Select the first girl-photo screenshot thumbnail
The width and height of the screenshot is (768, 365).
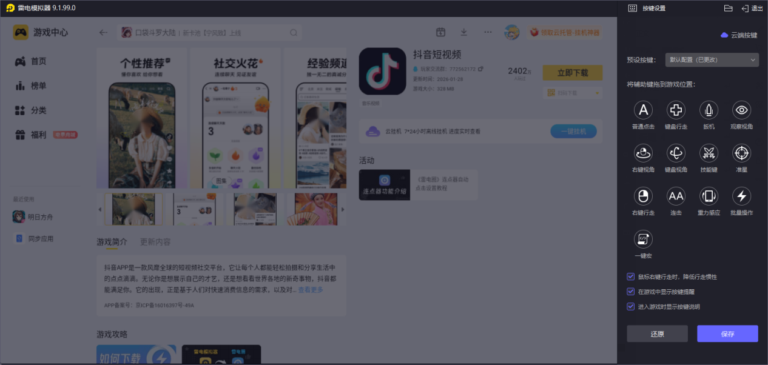tap(133, 209)
